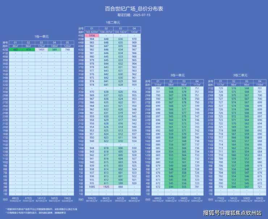
Task: Click the 1082万 average price in 1栋二单元
Action: click(x=92, y=199)
